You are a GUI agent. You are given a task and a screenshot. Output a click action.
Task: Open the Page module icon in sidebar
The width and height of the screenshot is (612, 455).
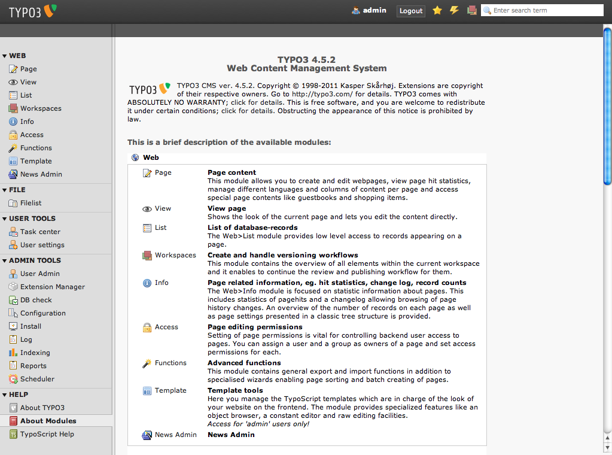tap(13, 69)
